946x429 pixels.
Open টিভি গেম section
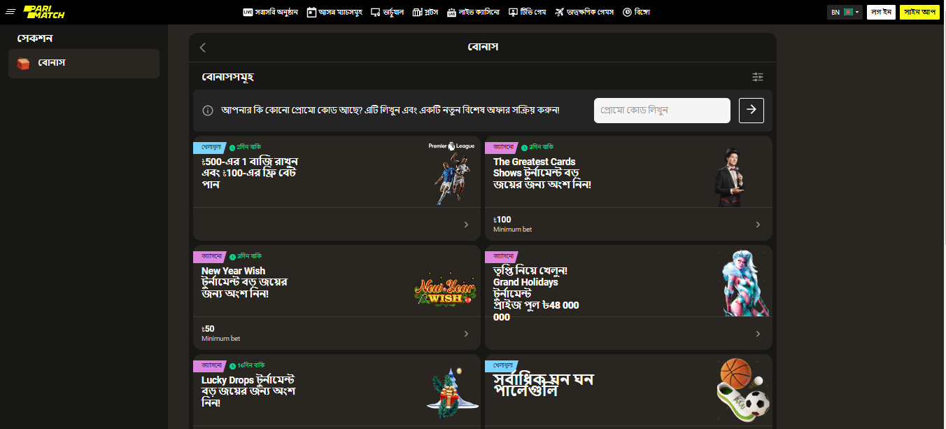528,12
